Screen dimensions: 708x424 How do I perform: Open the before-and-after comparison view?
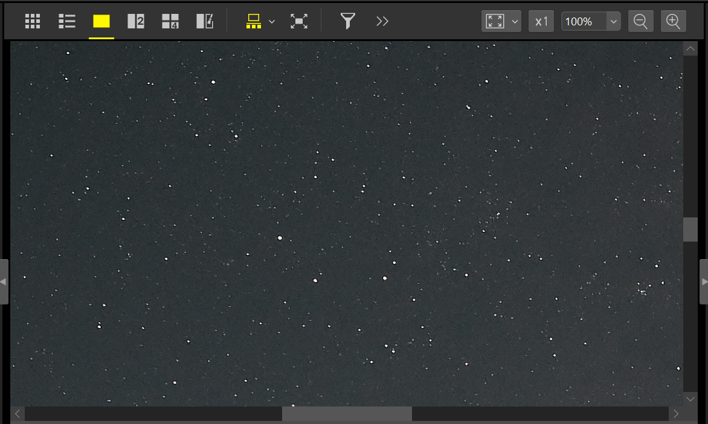[x=205, y=22]
